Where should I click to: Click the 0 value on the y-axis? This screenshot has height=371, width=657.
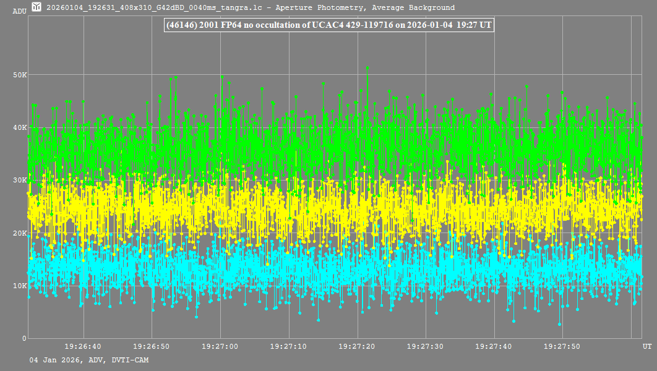point(24,338)
